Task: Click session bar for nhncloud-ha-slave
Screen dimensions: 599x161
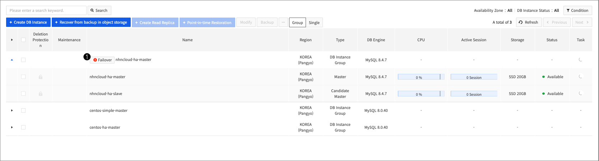Action: [474, 94]
